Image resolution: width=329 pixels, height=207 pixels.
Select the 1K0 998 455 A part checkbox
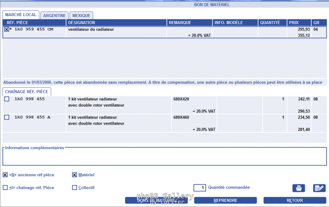point(6,117)
